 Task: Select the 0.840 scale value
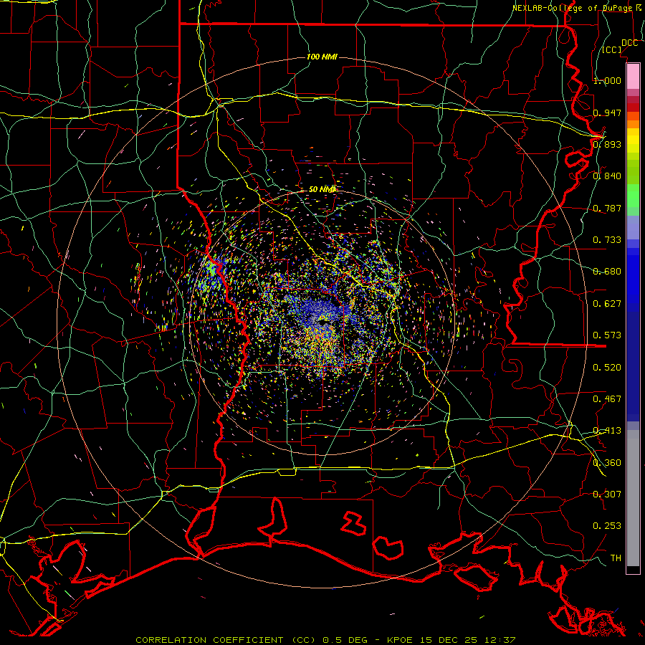click(607, 176)
